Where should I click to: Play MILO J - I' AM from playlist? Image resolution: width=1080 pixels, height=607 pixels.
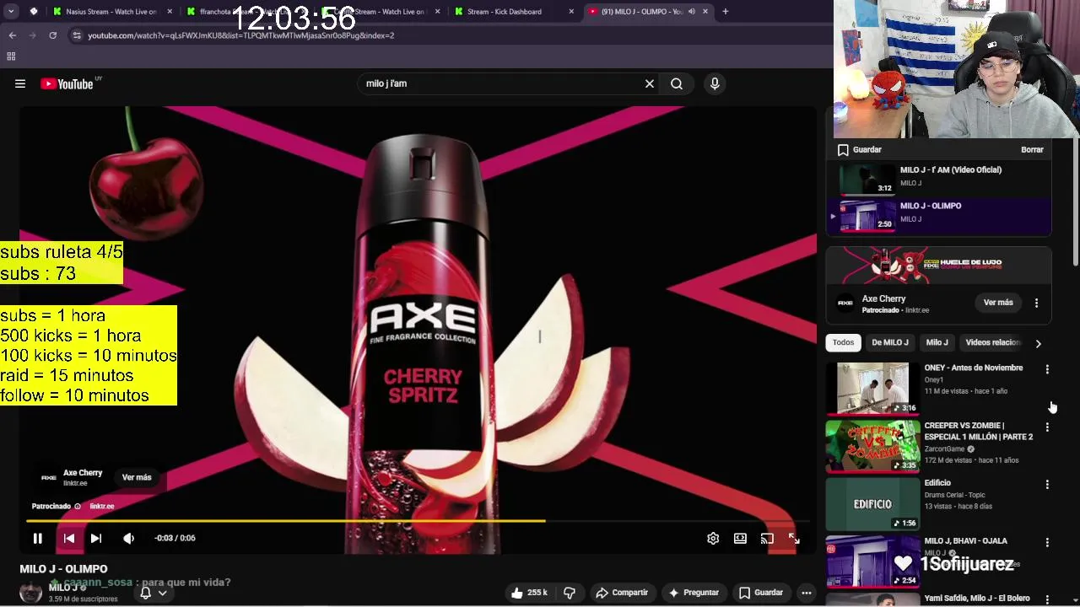[x=938, y=178]
